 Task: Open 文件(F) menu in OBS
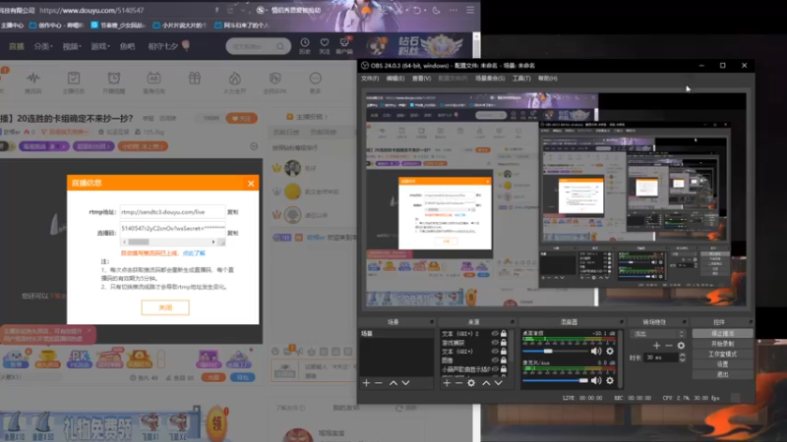point(370,79)
